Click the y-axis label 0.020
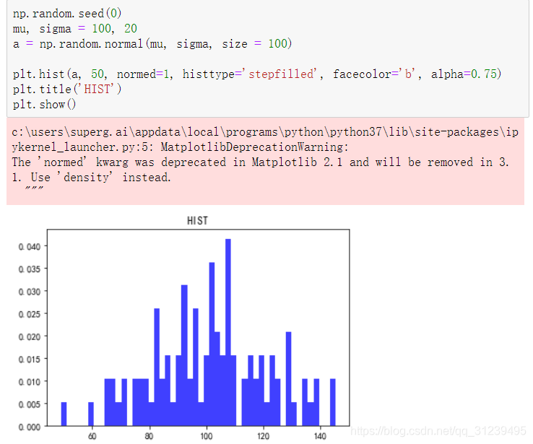 tap(29, 336)
